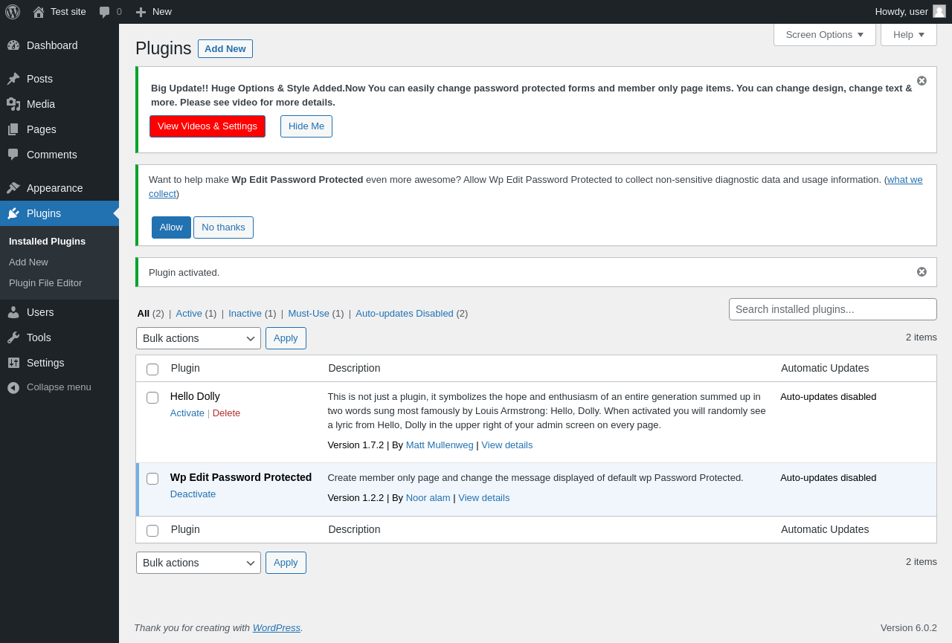Check the Hello Dolly plugin checkbox
This screenshot has width=952, height=643.
(x=152, y=397)
